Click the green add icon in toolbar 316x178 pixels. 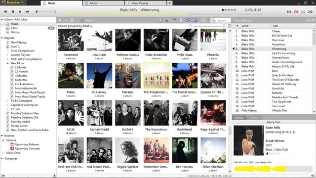pyautogui.click(x=160, y=20)
